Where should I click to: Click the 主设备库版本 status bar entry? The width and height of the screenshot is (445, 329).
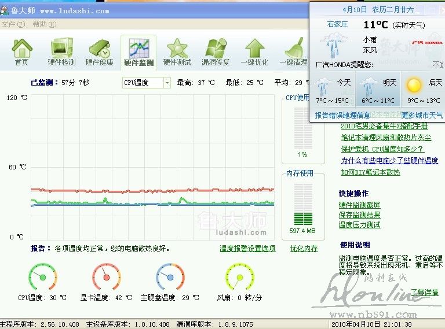click(127, 324)
